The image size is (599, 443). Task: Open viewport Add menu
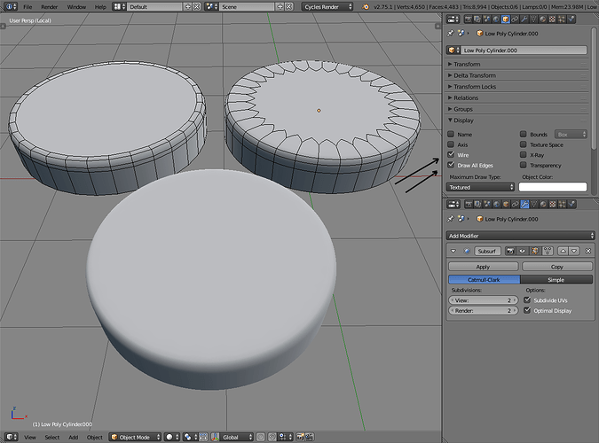point(74,438)
